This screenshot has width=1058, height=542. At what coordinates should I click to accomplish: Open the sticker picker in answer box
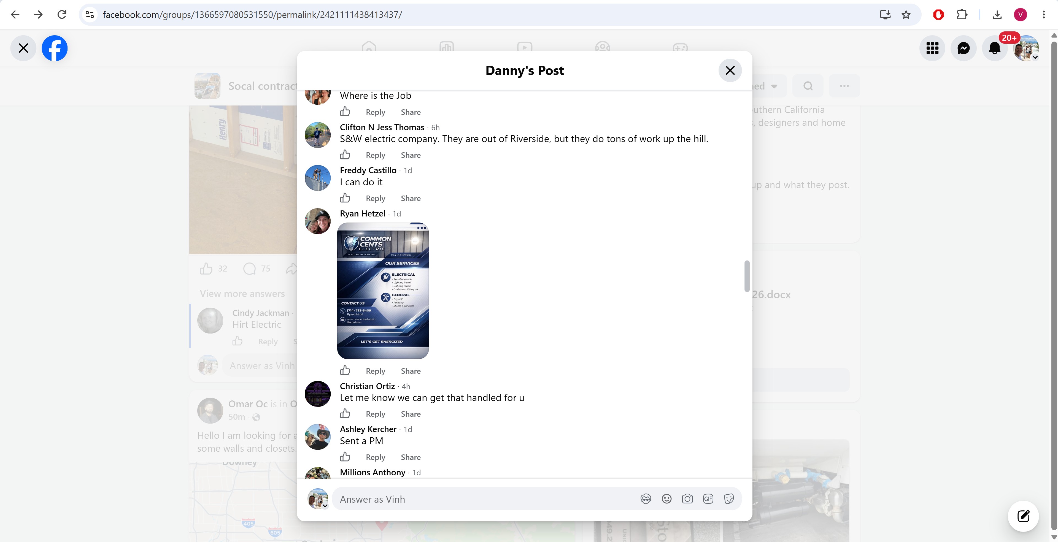pos(729,499)
